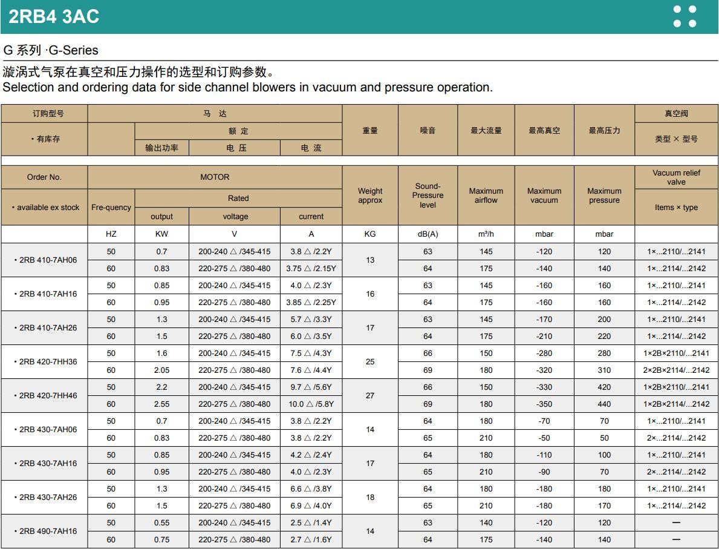Screen dimensions: 719x549
Task: Click the output column header
Action: point(162,216)
